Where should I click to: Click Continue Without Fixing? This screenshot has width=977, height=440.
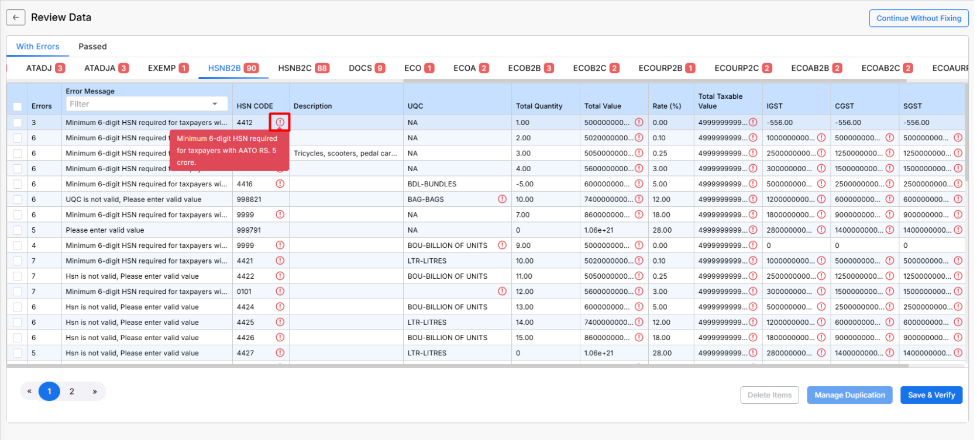point(918,18)
